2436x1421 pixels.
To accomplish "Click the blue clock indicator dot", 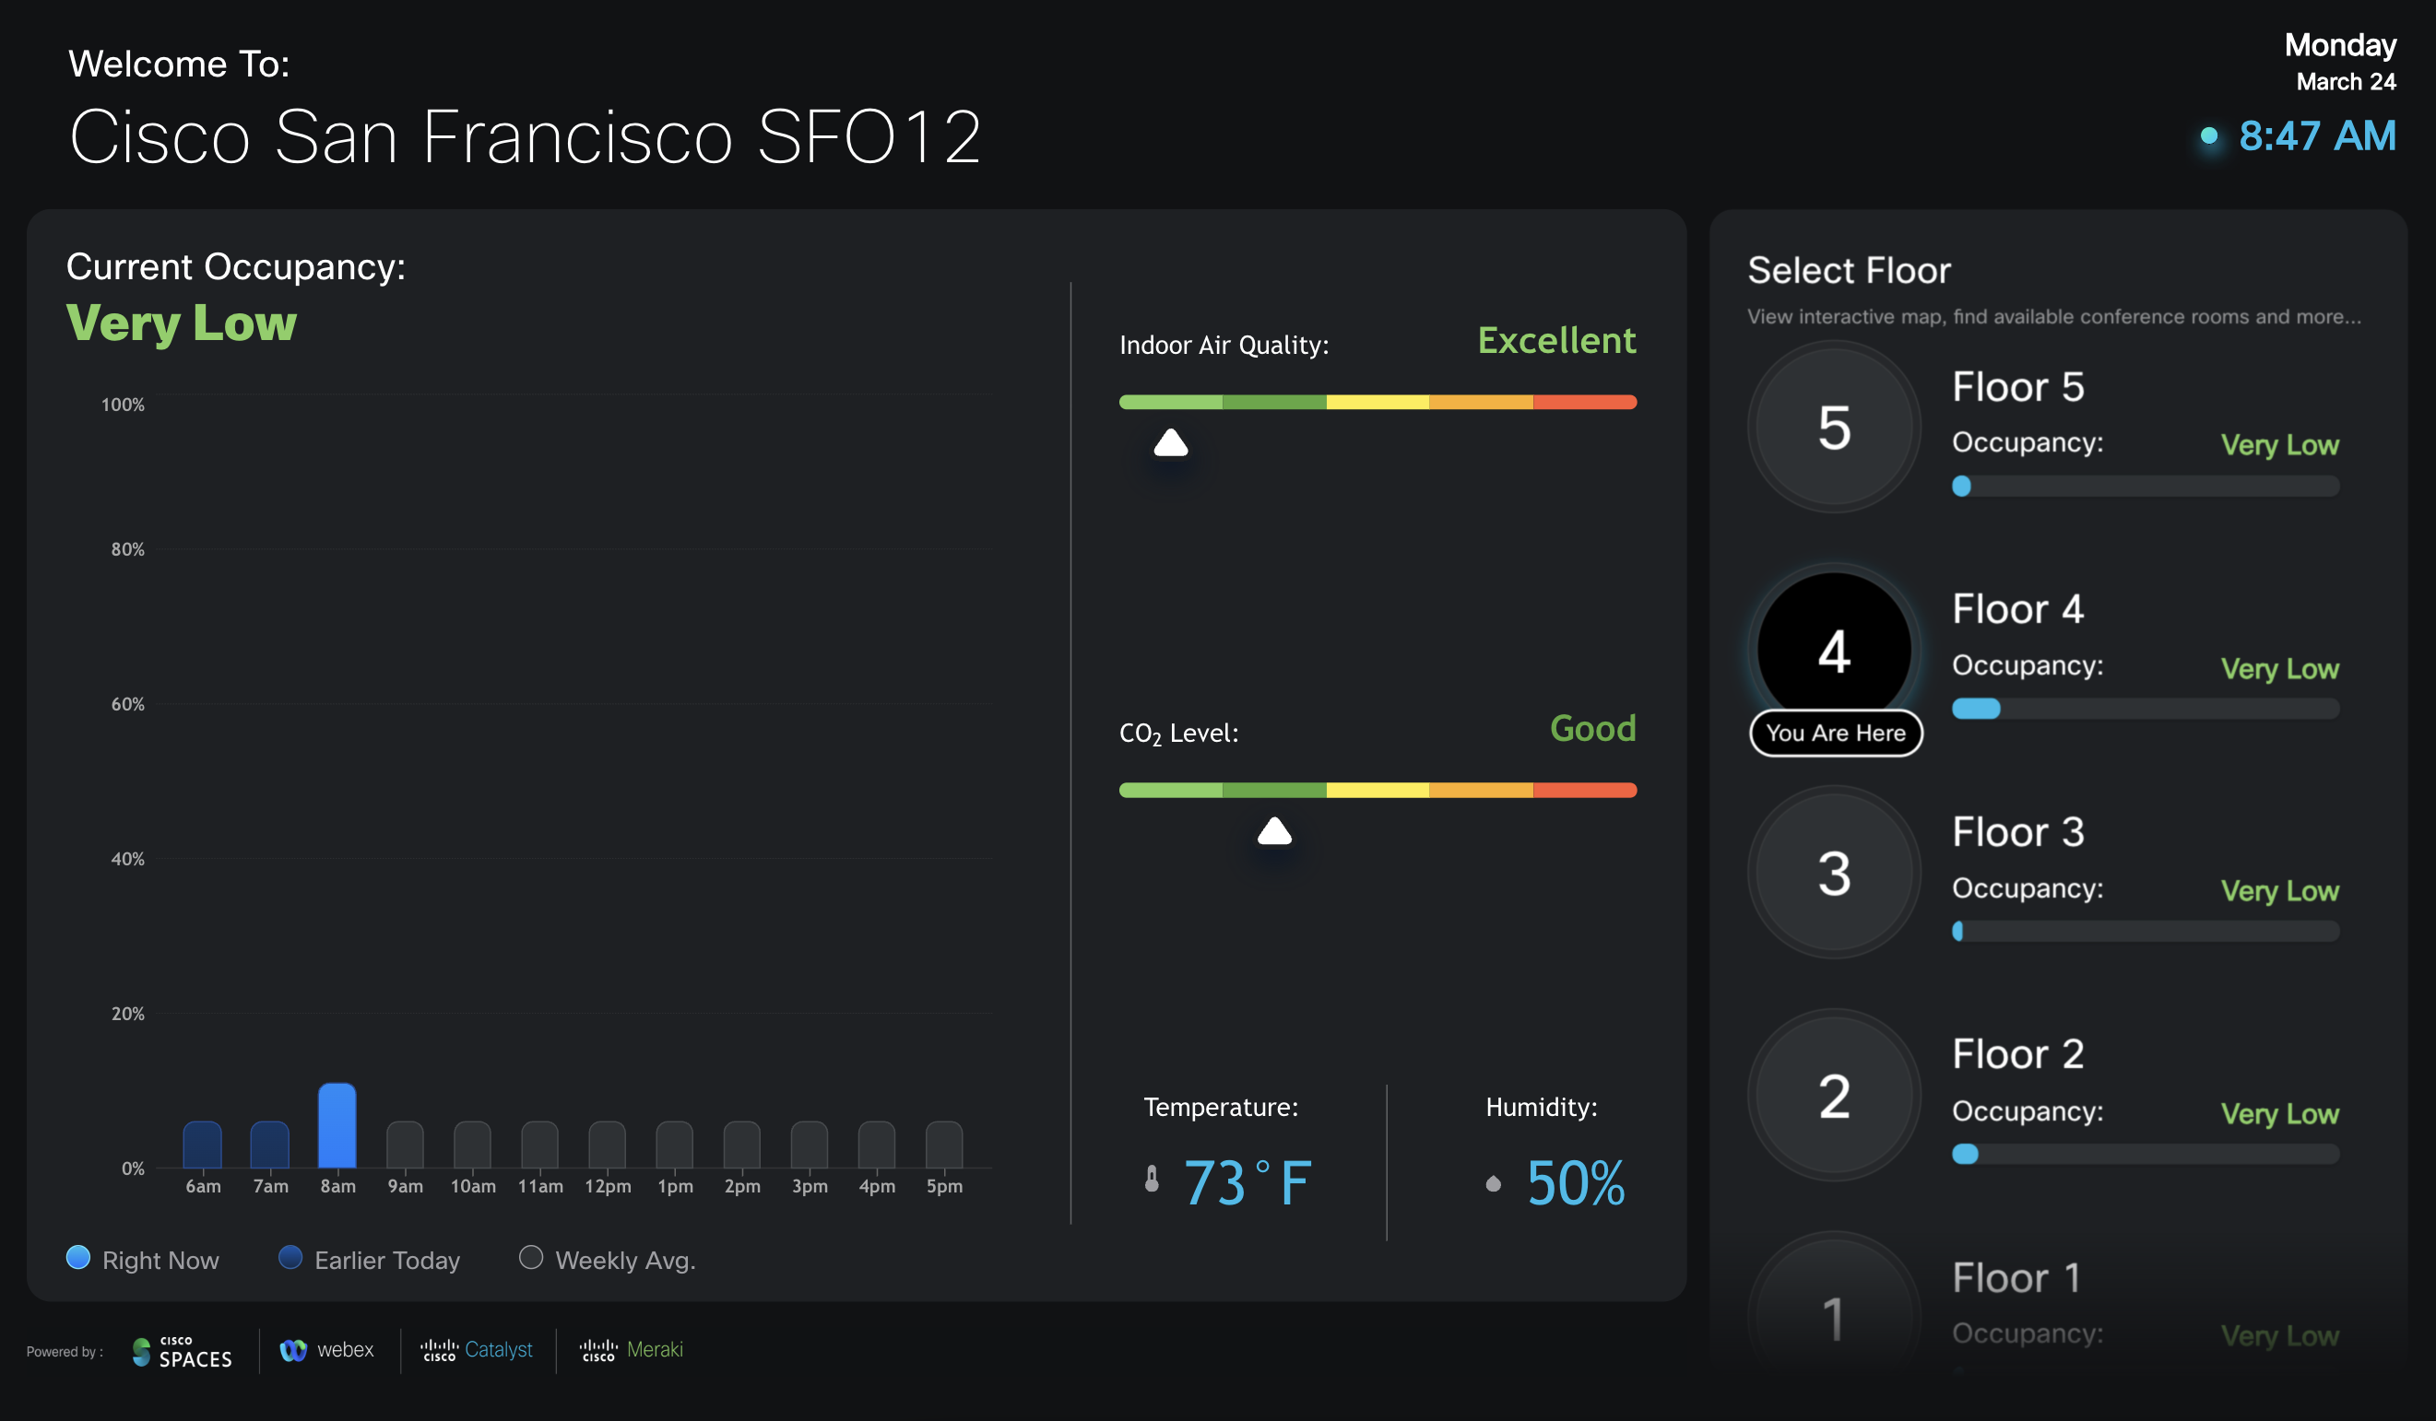I will pyautogui.click(x=2209, y=137).
